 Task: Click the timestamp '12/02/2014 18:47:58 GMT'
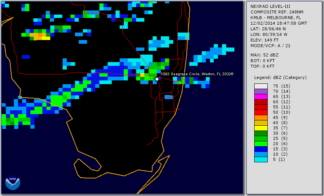click(x=279, y=23)
